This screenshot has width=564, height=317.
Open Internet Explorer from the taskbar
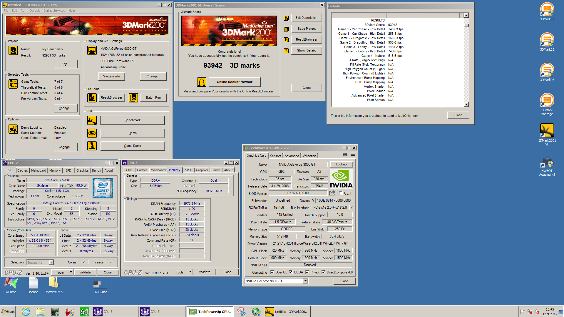(x=26, y=312)
